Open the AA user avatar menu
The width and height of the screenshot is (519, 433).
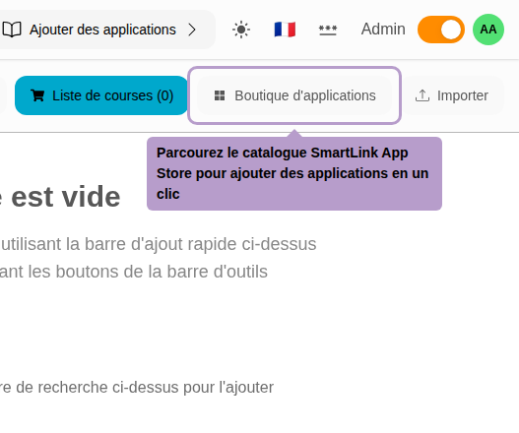tap(488, 30)
